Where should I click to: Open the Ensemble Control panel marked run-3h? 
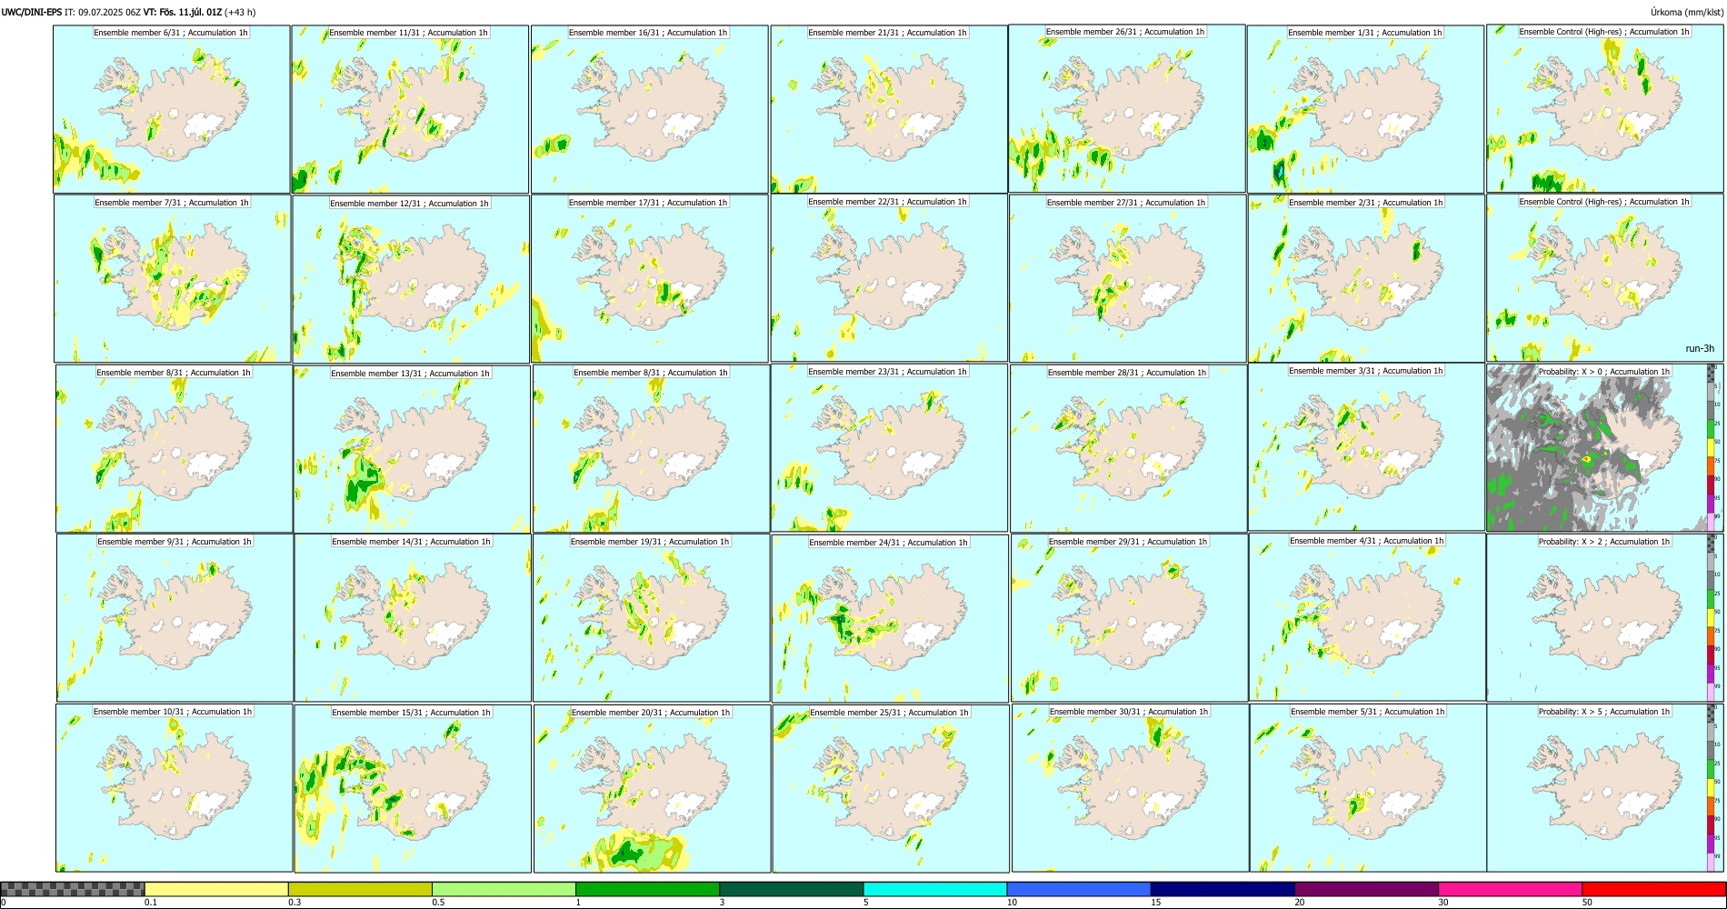point(1605,278)
